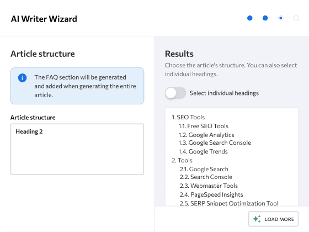Click into the Article structure text box
The image size is (309, 232).
[x=77, y=149]
